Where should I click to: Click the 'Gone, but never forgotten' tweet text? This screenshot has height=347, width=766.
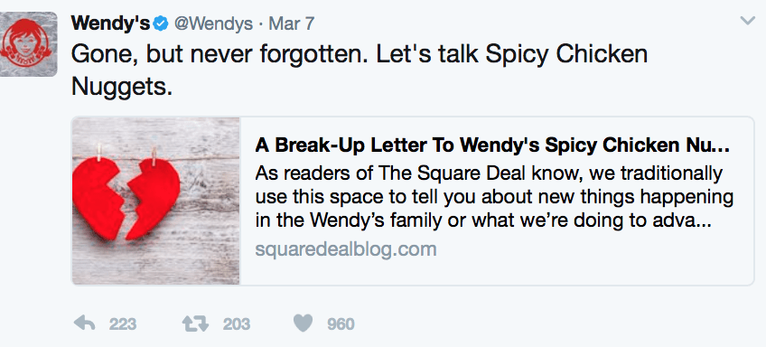(360, 70)
